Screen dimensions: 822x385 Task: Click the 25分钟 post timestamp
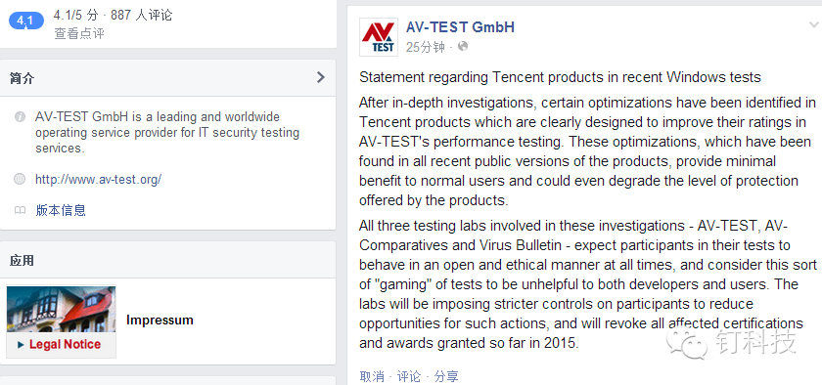[425, 47]
